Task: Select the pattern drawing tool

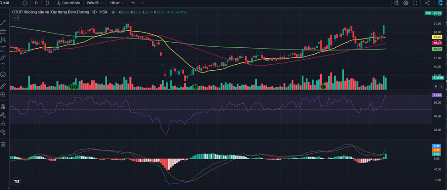Action: [3, 40]
